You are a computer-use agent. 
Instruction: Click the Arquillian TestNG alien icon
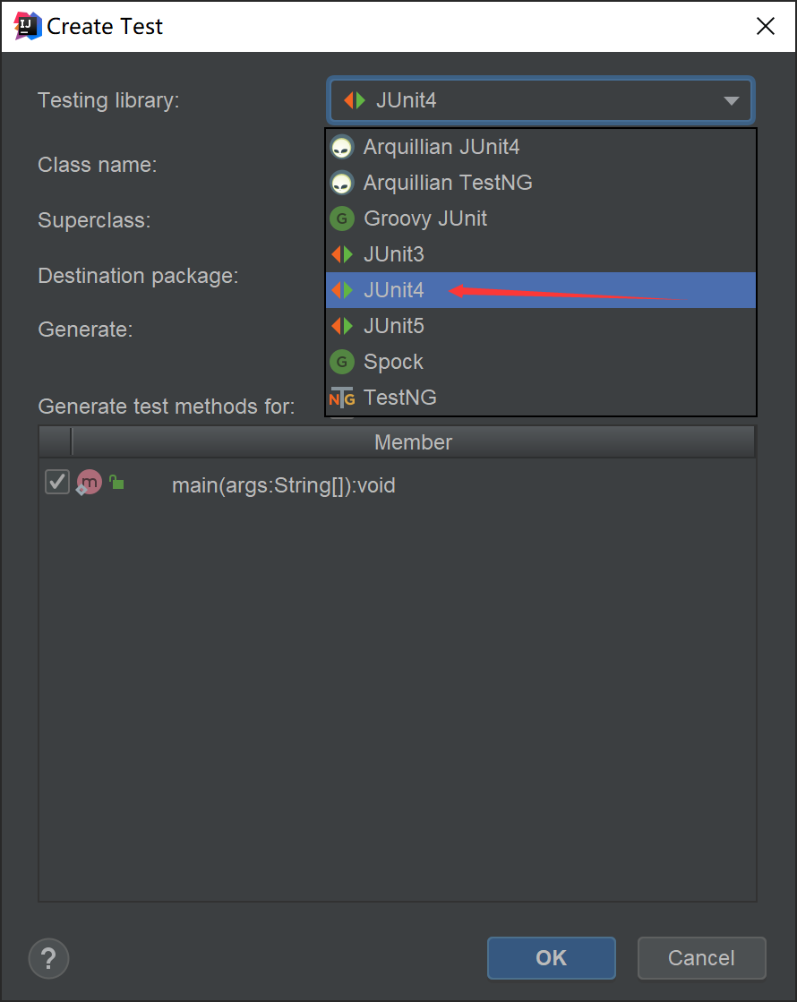(x=341, y=183)
